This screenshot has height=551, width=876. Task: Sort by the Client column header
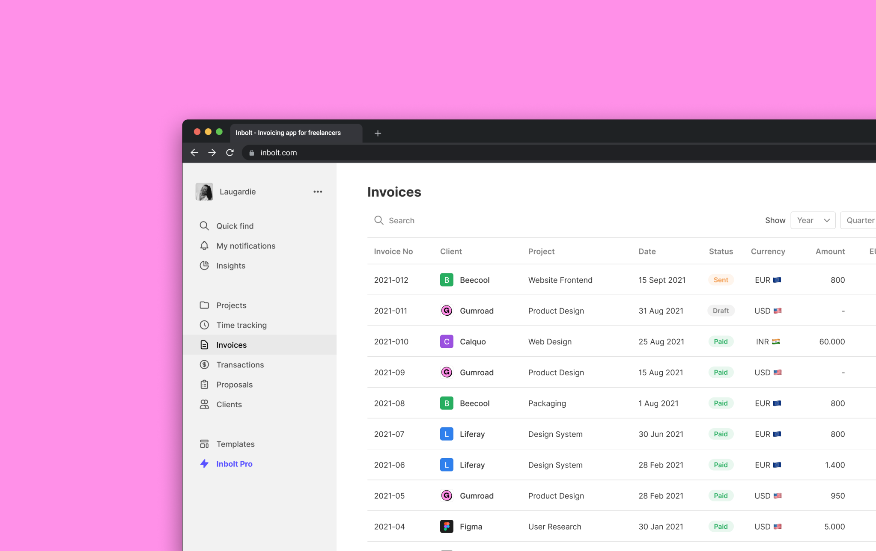click(451, 251)
